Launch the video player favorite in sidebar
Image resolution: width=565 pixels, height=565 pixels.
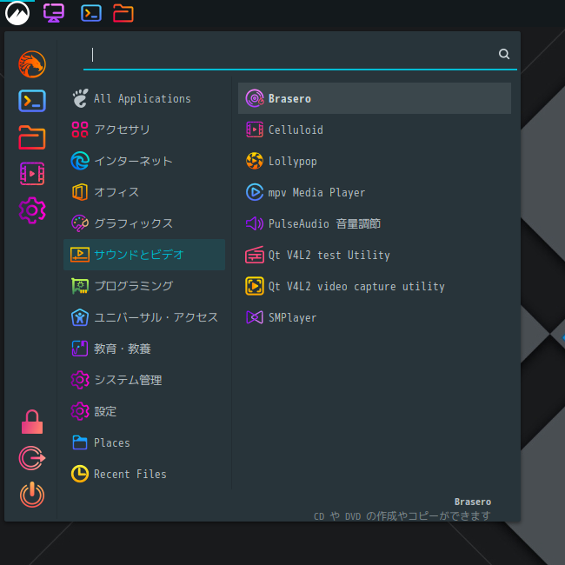(32, 174)
